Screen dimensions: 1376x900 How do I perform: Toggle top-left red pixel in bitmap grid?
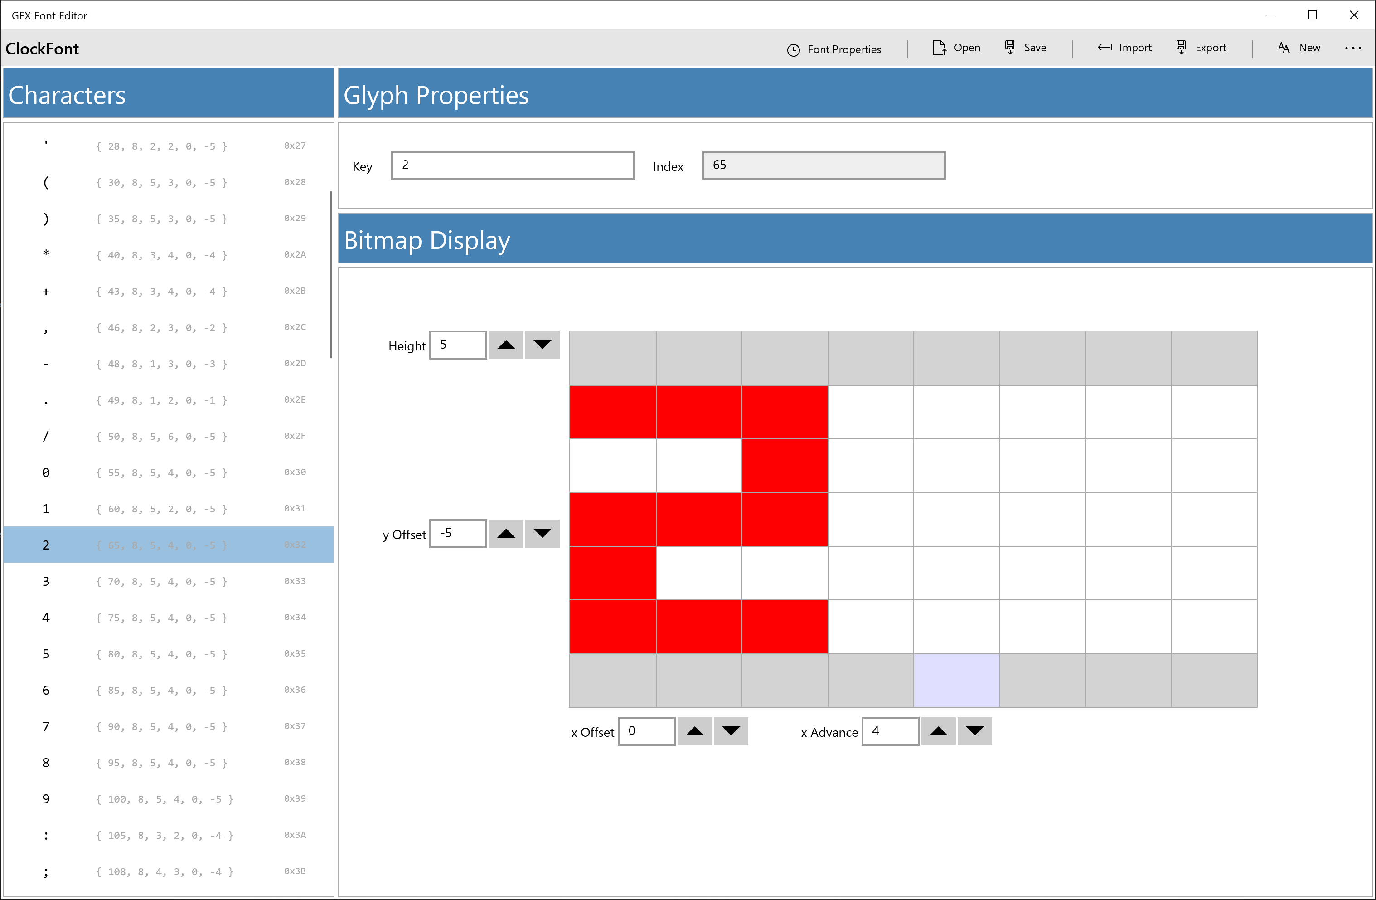pos(612,413)
